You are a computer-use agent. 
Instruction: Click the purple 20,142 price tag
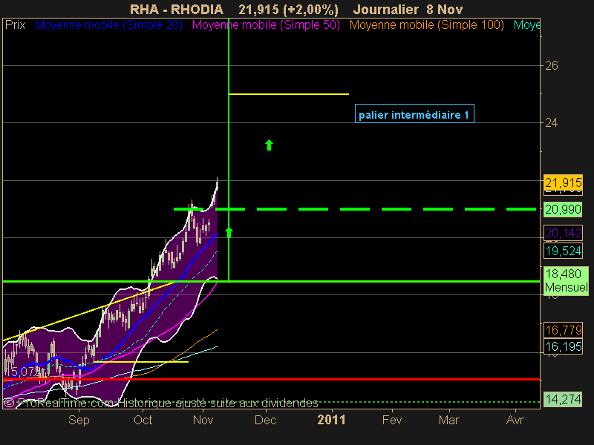click(x=563, y=233)
